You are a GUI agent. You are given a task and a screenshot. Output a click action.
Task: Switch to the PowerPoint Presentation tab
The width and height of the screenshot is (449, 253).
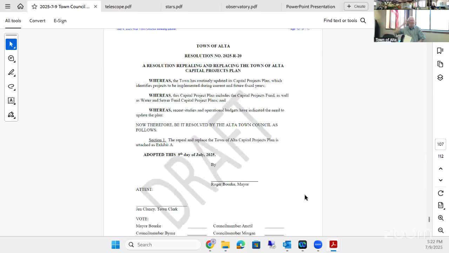(x=310, y=6)
